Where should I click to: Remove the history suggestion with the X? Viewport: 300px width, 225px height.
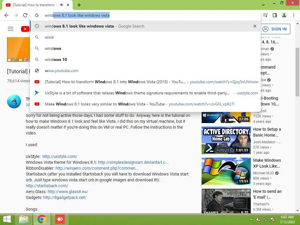pyautogui.click(x=255, y=26)
